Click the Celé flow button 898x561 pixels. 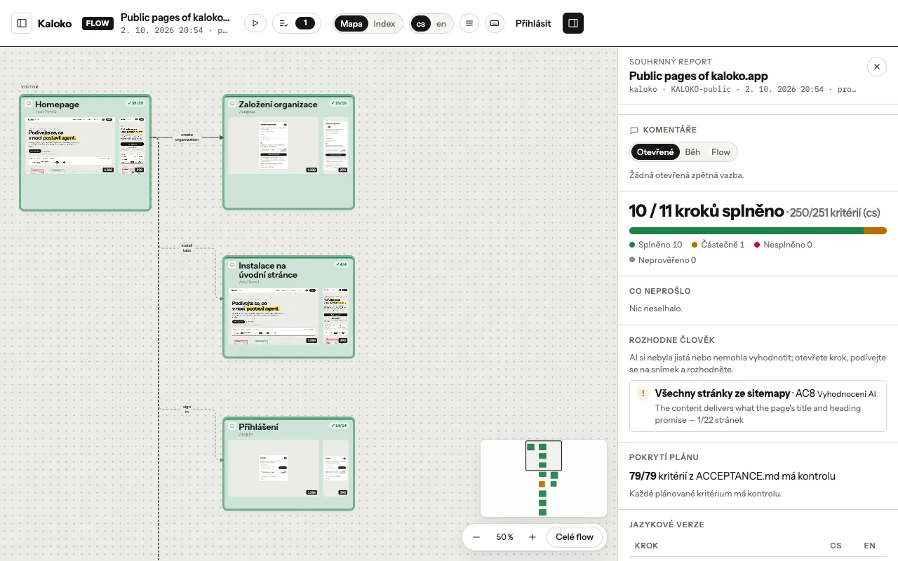[x=575, y=537]
